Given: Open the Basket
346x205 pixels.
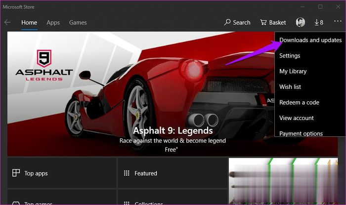Looking at the screenshot, I should click(273, 23).
